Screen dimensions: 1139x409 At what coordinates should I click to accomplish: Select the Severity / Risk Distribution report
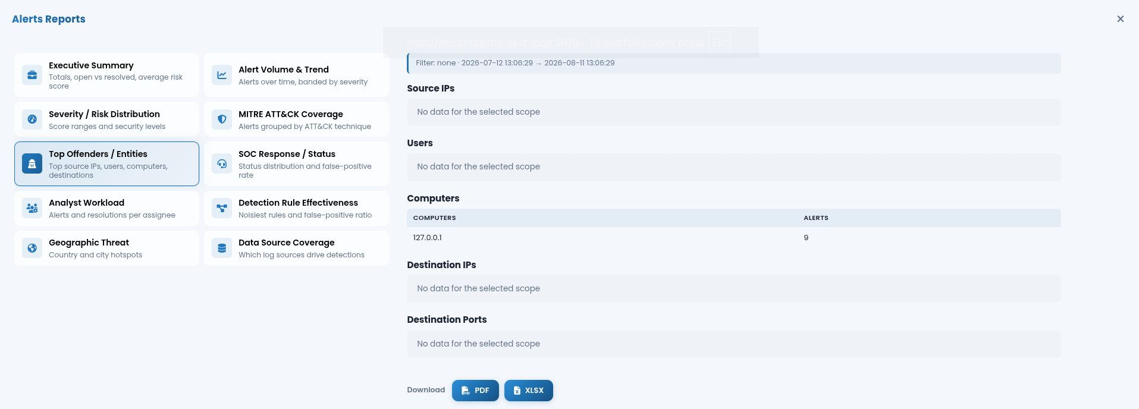click(106, 119)
